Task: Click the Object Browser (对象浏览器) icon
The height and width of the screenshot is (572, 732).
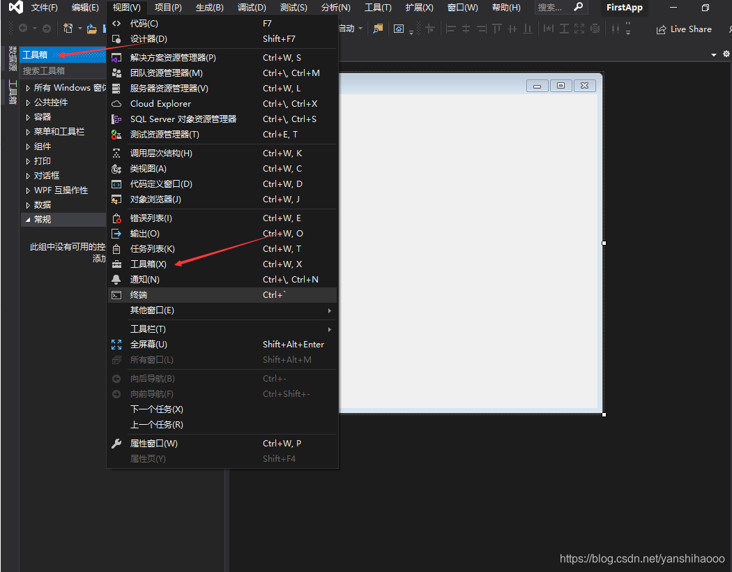Action: pyautogui.click(x=116, y=200)
